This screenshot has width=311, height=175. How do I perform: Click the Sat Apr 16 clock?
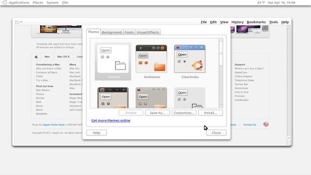click(x=281, y=2)
